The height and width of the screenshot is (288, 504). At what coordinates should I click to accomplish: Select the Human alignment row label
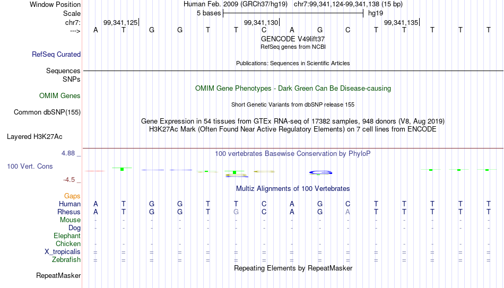[x=69, y=204]
